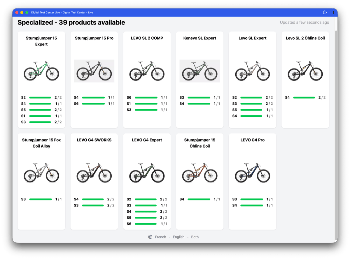This screenshot has width=350, height=259.
Task: Switch language to English
Action: coord(178,237)
